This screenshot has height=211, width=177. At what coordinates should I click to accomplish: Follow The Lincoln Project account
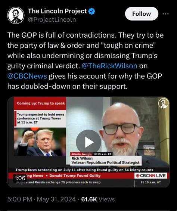[x=142, y=14]
